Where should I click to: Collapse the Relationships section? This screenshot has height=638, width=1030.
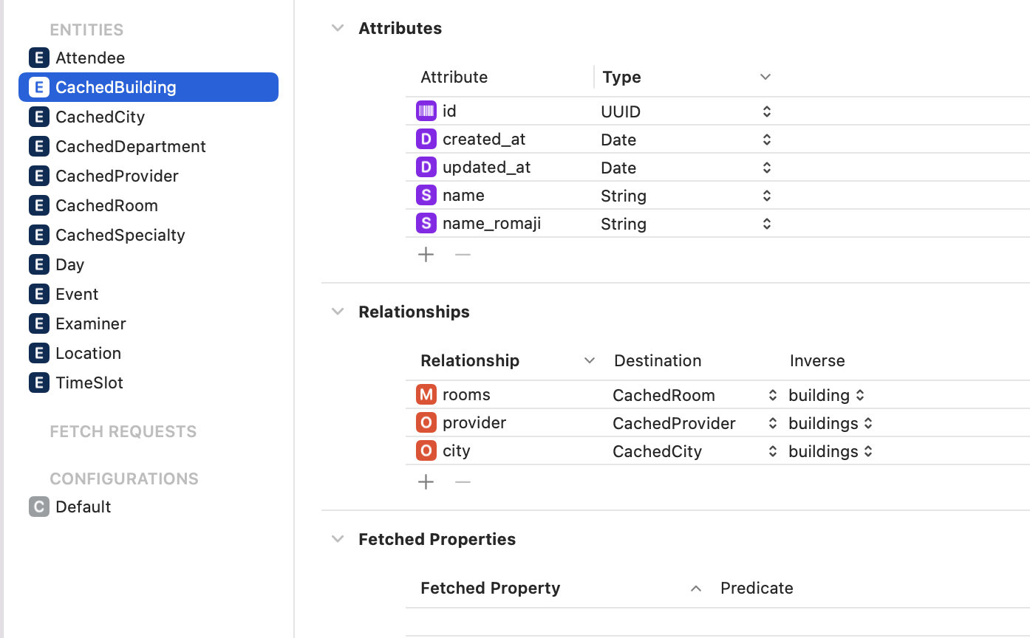coord(338,312)
